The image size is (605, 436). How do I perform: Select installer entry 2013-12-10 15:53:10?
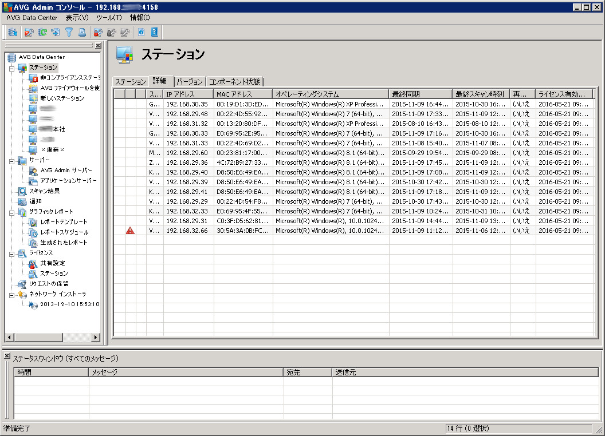point(70,304)
